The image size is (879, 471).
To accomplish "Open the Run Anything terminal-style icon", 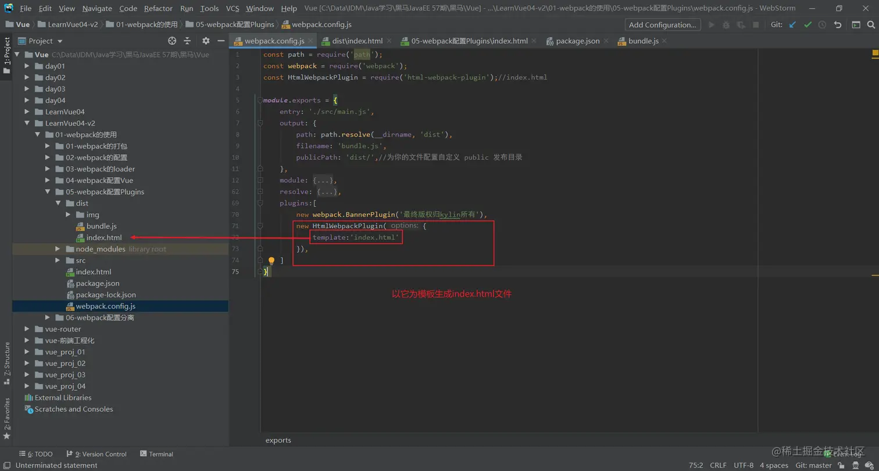I will tap(856, 25).
